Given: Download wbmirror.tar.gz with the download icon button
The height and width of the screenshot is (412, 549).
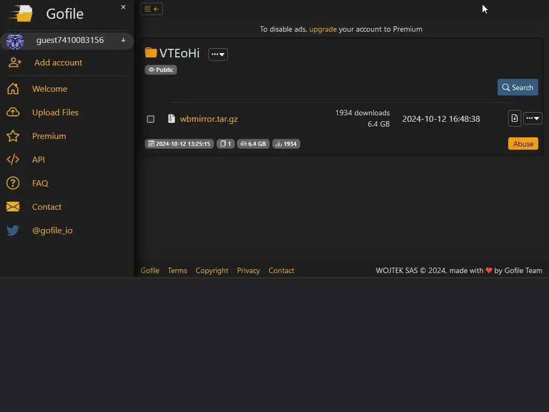Looking at the screenshot, I should 515,119.
